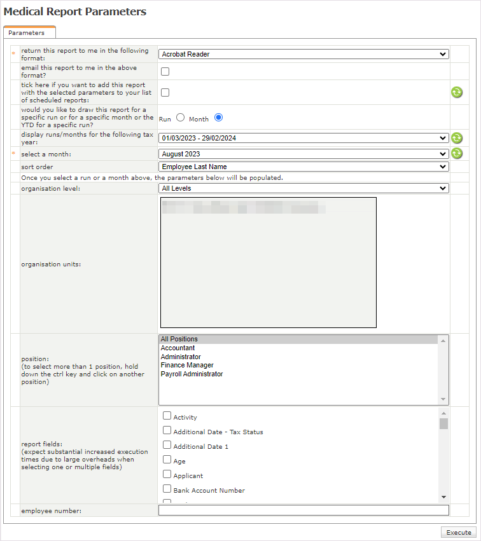Click refresh icon beside scheduled reports checkbox
Viewport: 481px width, 541px height.
(456, 92)
